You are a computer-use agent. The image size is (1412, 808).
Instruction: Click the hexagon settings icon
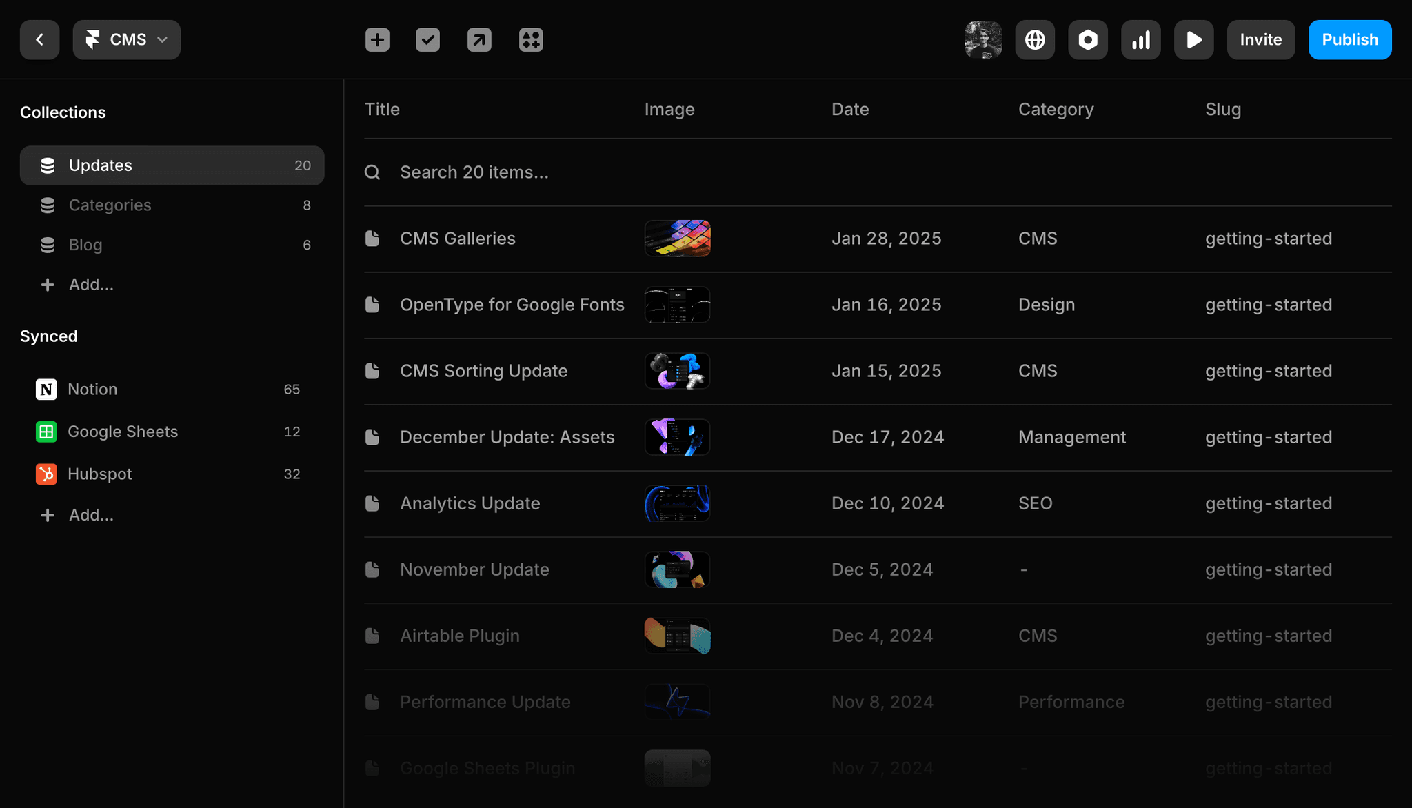pyautogui.click(x=1088, y=40)
